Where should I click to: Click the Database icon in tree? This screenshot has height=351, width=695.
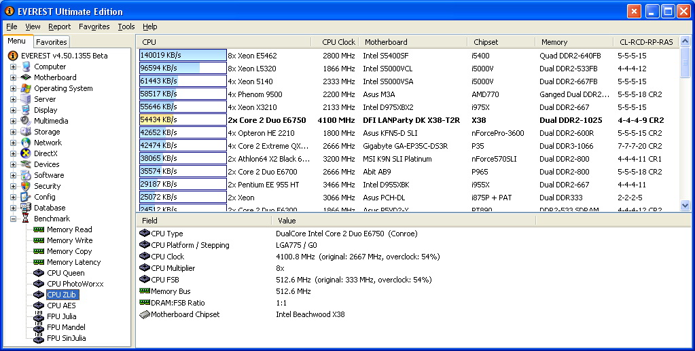pyautogui.click(x=26, y=208)
